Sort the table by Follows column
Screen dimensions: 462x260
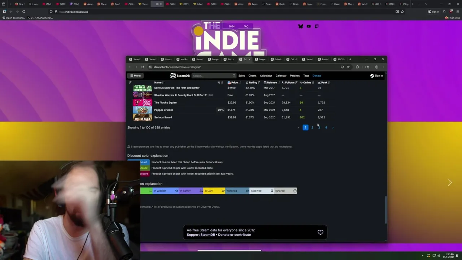pyautogui.click(x=289, y=83)
